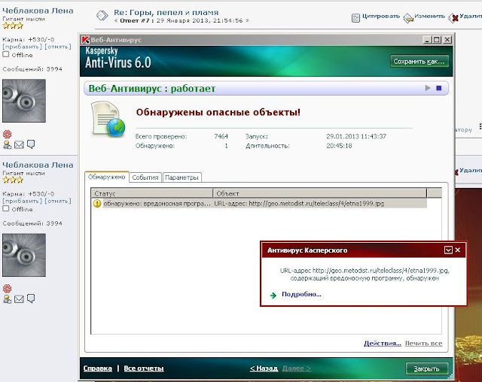Close the Веб-Антивирус window
This screenshot has height=382, width=482.
447,40
